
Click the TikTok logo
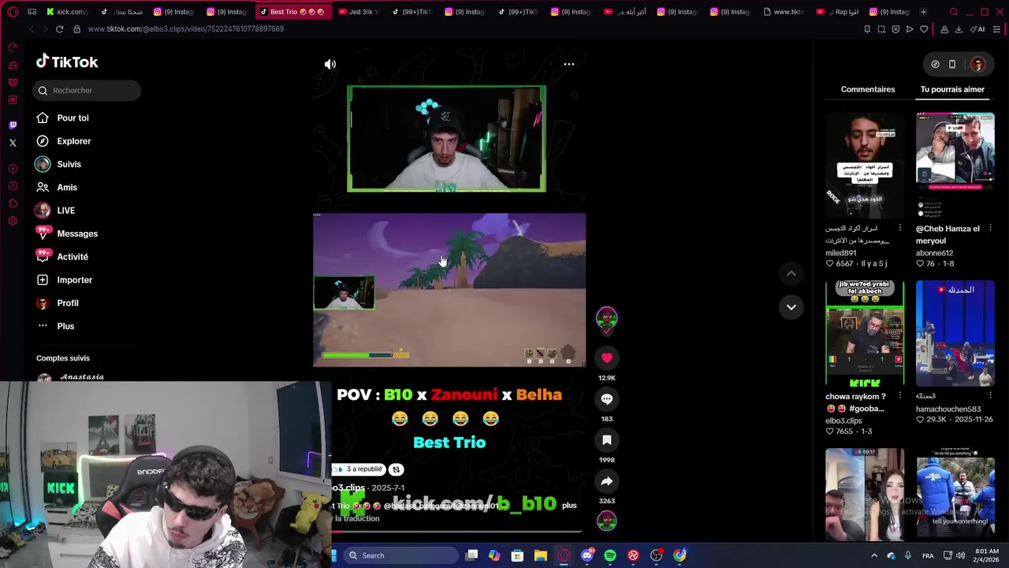pyautogui.click(x=67, y=62)
